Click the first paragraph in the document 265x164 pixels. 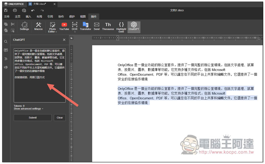[187, 72]
